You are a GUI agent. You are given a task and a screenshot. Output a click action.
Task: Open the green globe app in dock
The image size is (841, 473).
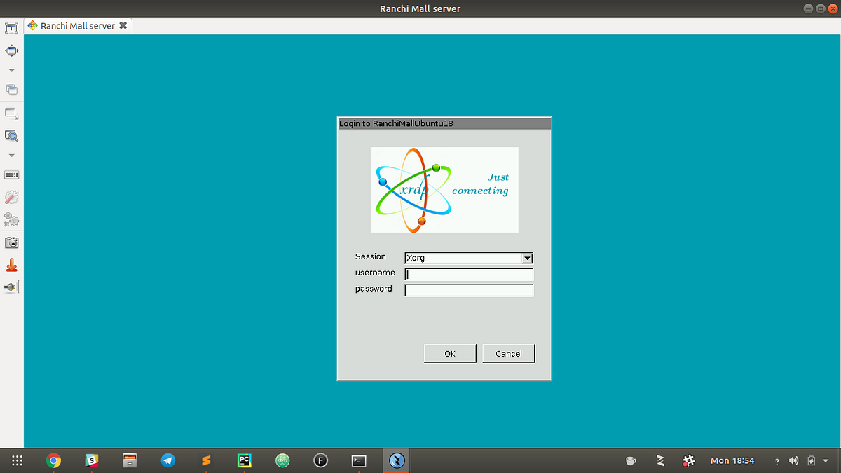tap(282, 460)
